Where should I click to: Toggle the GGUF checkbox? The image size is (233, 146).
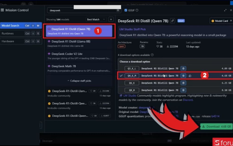click(x=126, y=10)
